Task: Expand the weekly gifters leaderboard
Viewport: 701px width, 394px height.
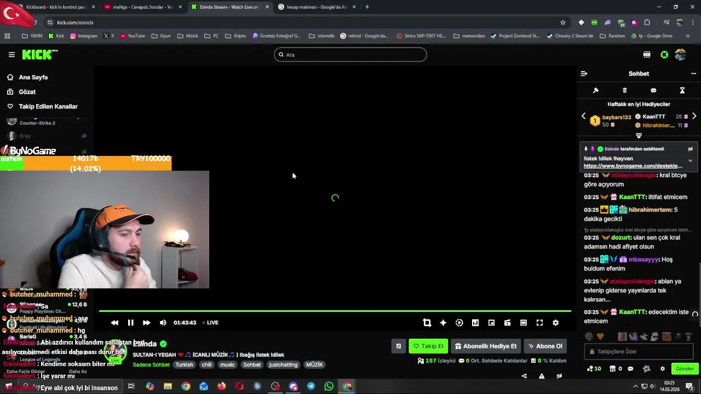Action: point(639,136)
